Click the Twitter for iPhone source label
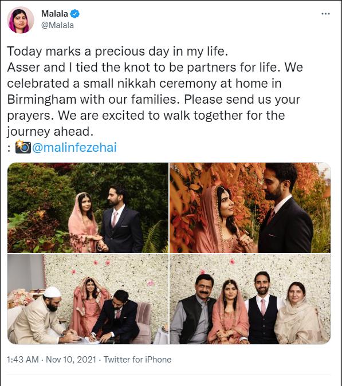Screen dimensions: 342x386 pos(137,360)
